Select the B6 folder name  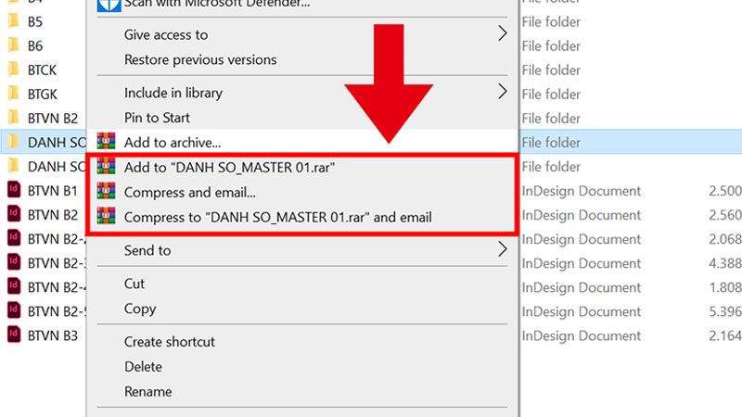pyautogui.click(x=35, y=45)
